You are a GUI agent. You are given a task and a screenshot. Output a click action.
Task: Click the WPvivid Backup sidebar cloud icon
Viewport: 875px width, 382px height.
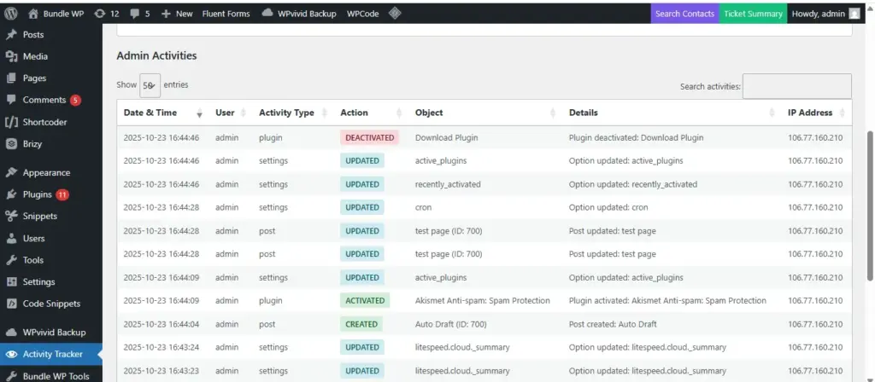tap(11, 333)
